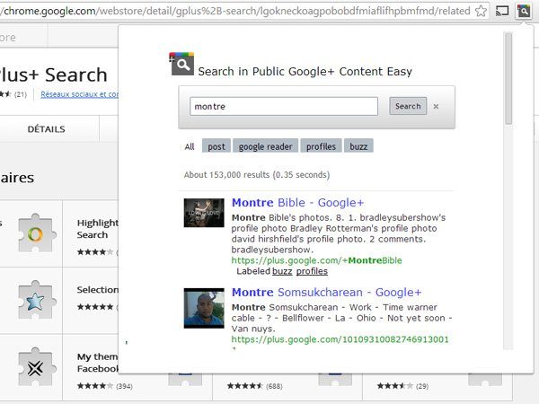Click the bookmark star in address bar
The width and height of the screenshot is (539, 404).
pyautogui.click(x=481, y=11)
